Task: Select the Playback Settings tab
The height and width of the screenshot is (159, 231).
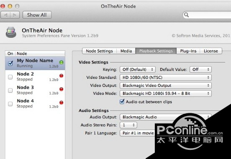Action: 156,51
